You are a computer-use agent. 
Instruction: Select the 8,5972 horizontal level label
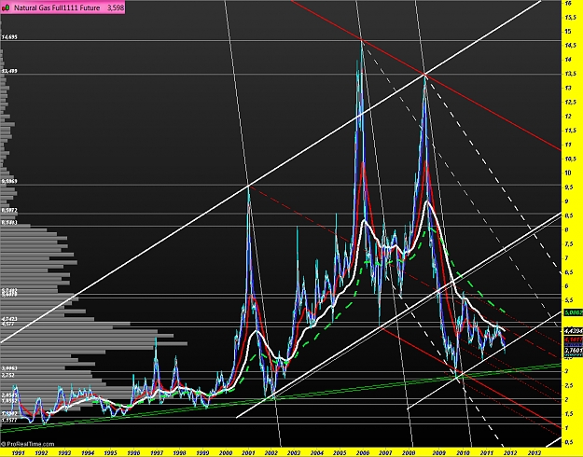(9, 210)
